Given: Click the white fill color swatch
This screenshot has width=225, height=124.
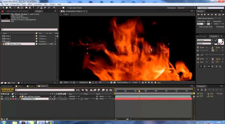Looking at the screenshot, I should (220, 41).
